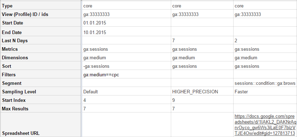Image resolution: width=297 pixels, height=137 pixels.
Task: Click the View (Profile) ID / ids label
Action: (25, 14)
